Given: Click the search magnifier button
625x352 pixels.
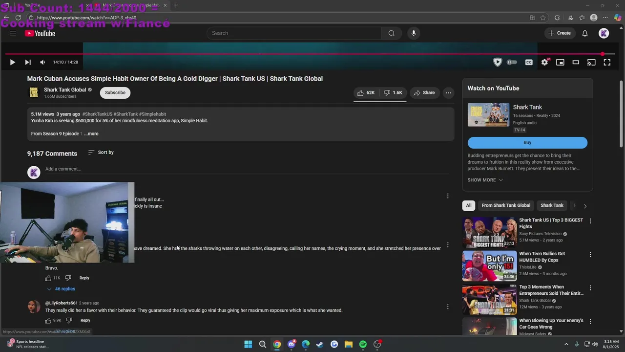Looking at the screenshot, I should [391, 33].
